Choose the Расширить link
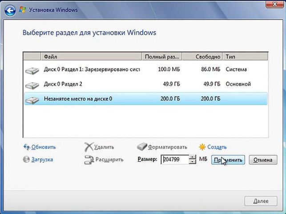Screen dimensions: 286x214 [109, 160]
